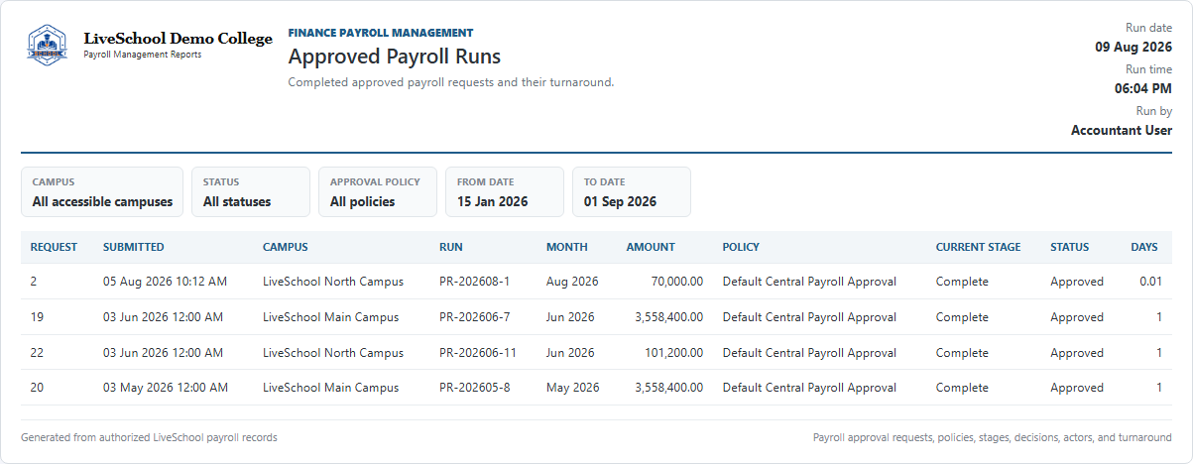The height and width of the screenshot is (465, 1193).
Task: Click the SUBMITTED column header
Action: tap(134, 247)
